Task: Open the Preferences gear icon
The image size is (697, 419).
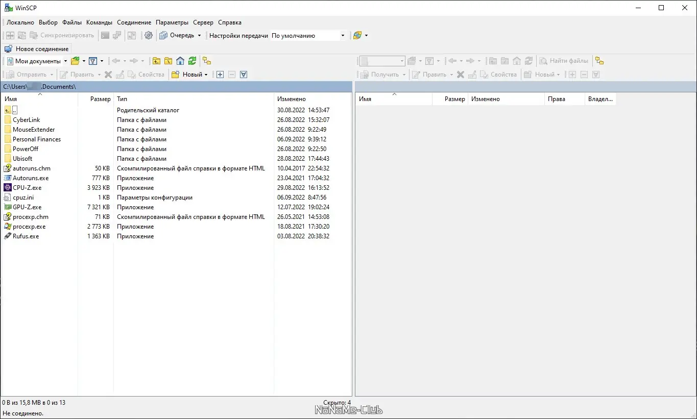Action: (148, 35)
